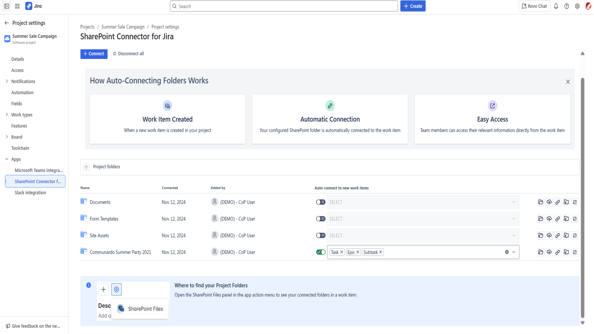
Task: Collapse the Apps section in sidebar
Action: click(x=7, y=159)
